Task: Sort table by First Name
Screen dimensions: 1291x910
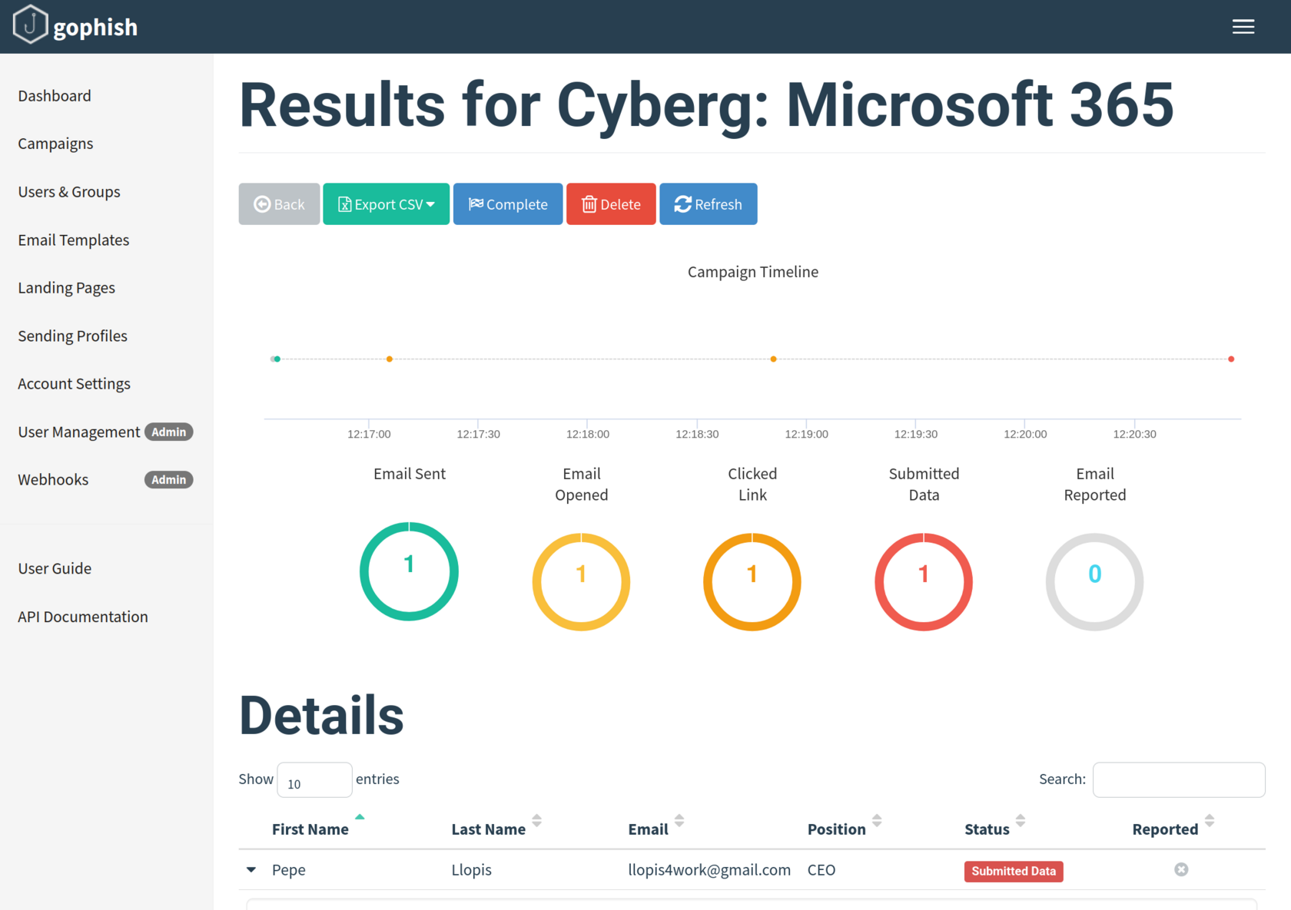Action: tap(310, 829)
